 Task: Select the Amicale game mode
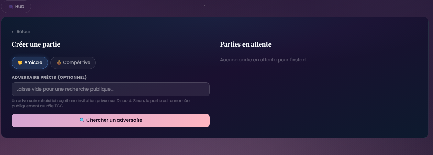click(30, 63)
